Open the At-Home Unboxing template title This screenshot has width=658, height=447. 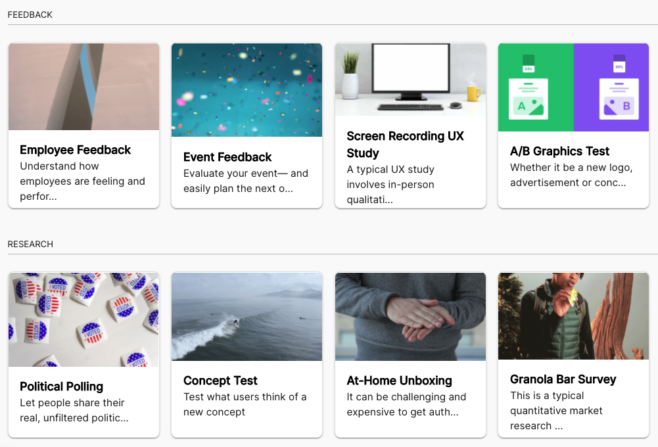coord(399,381)
